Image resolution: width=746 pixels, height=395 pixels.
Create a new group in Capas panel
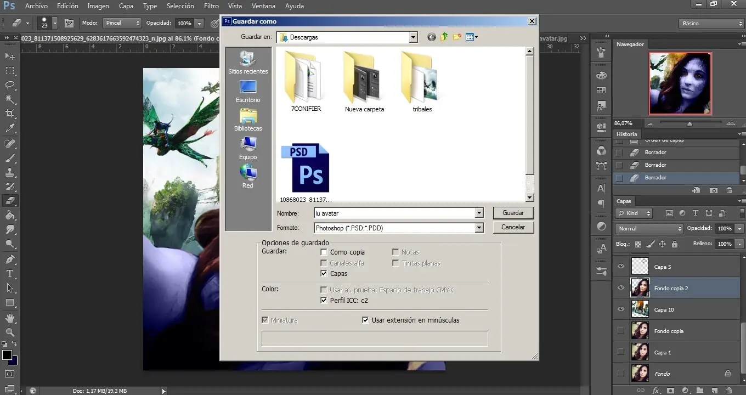pyautogui.click(x=699, y=390)
